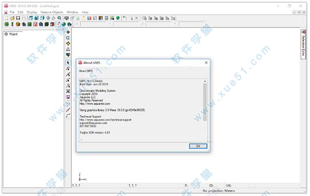Viewport: 310px width, 196px height.
Task: Select the highlighted Map module icon
Action: [x=58, y=24]
